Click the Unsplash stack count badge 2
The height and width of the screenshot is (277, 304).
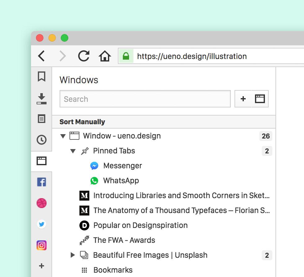pos(267,255)
